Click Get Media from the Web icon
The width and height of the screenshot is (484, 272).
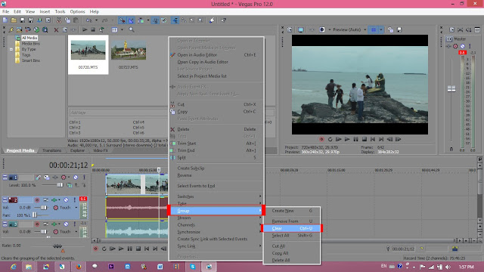tap(36, 30)
